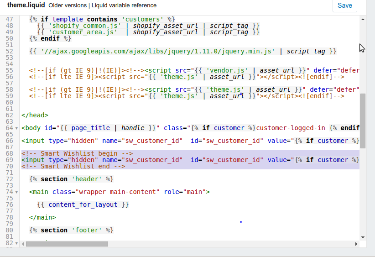Click the highlighted hidden input on line 69
The image size is (375, 257).
click(x=190, y=160)
